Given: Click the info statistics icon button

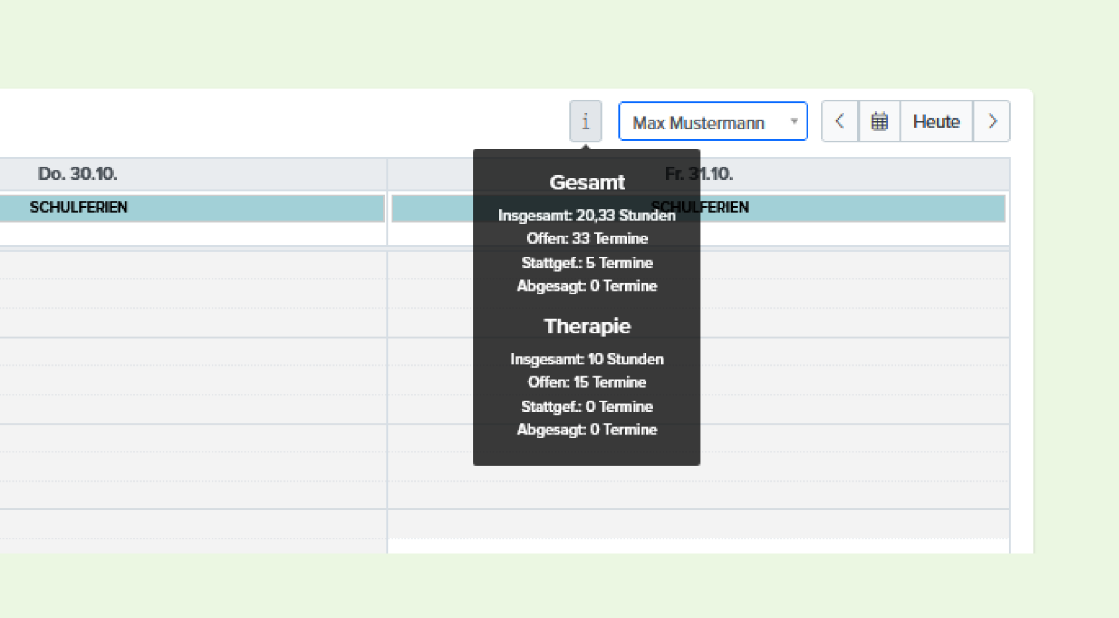Looking at the screenshot, I should click(x=585, y=121).
